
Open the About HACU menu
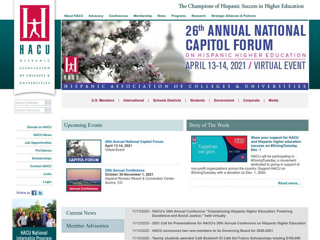74,16
